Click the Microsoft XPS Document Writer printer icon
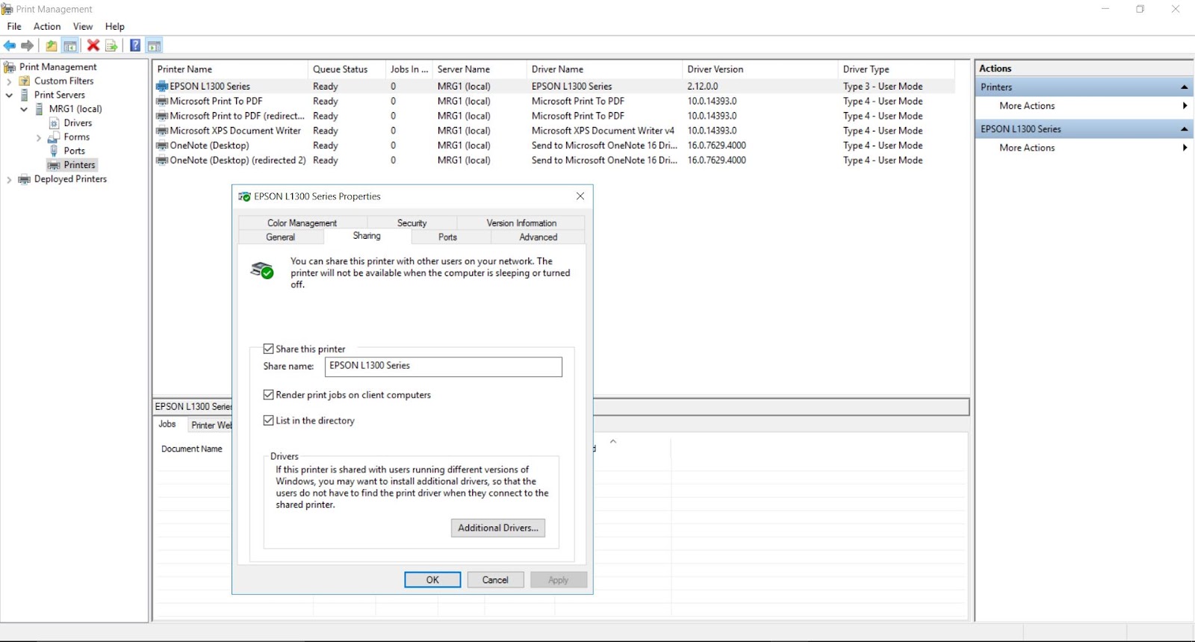 (x=162, y=131)
